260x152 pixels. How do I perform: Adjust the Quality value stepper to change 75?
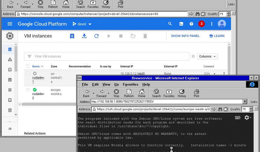tap(229, 14)
